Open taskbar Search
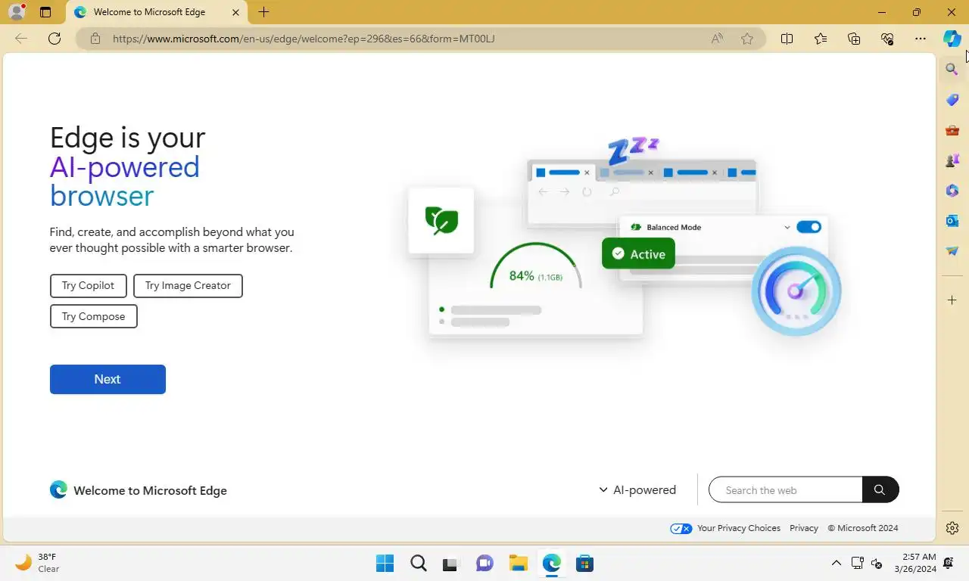Image resolution: width=969 pixels, height=581 pixels. (419, 564)
